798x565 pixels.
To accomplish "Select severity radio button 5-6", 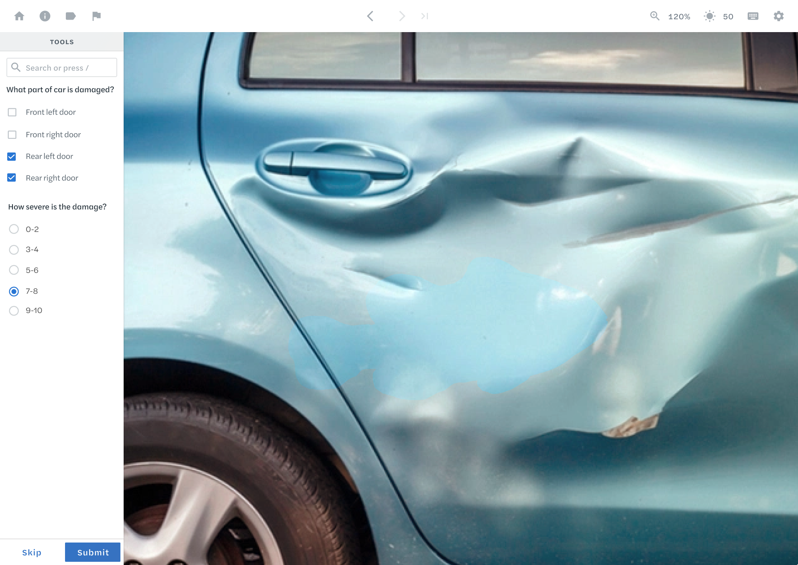I will pyautogui.click(x=14, y=270).
